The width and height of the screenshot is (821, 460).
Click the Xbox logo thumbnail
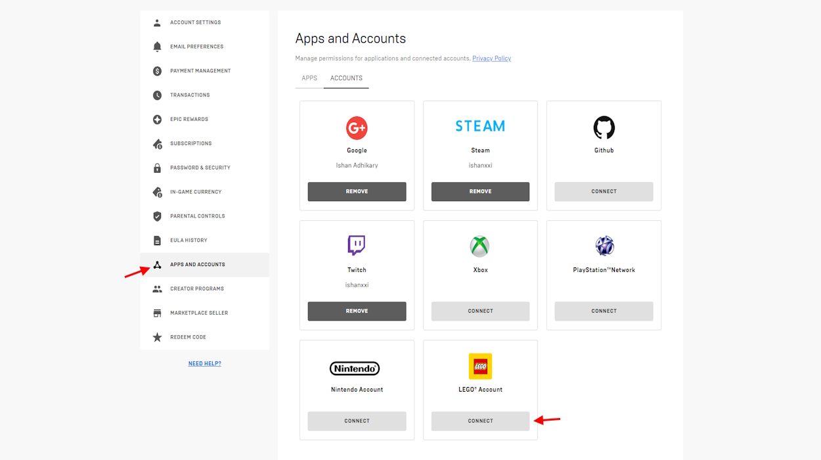tap(480, 246)
